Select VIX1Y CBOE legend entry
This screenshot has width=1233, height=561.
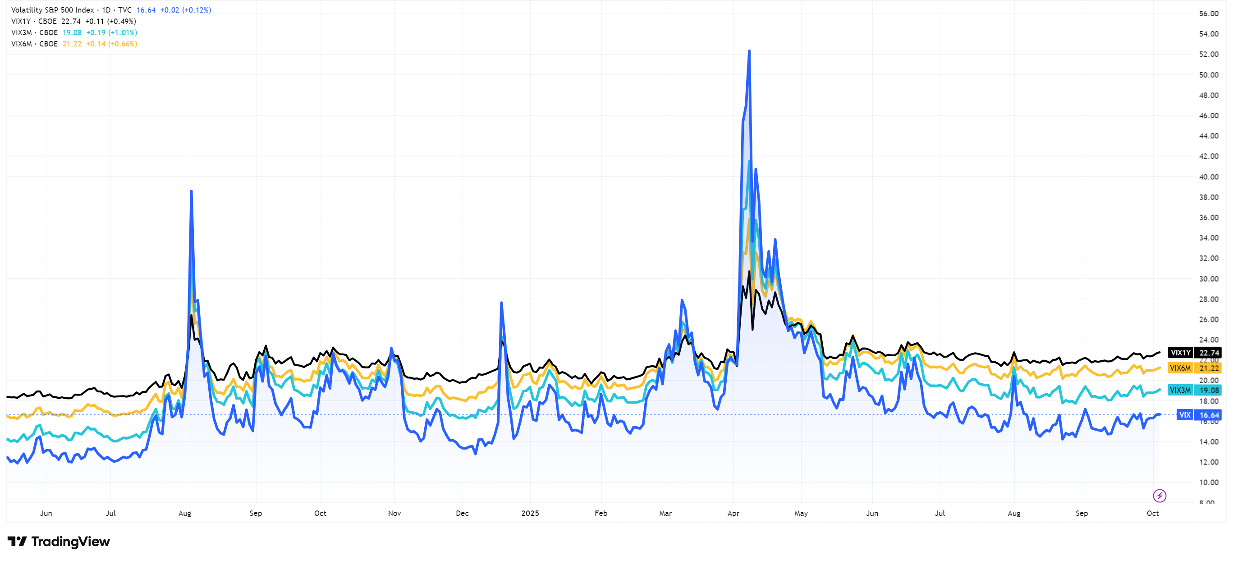coord(34,22)
